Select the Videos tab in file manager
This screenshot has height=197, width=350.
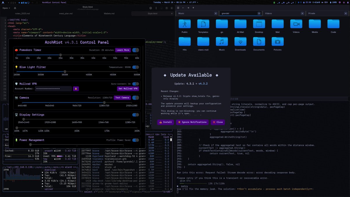tap(284, 13)
